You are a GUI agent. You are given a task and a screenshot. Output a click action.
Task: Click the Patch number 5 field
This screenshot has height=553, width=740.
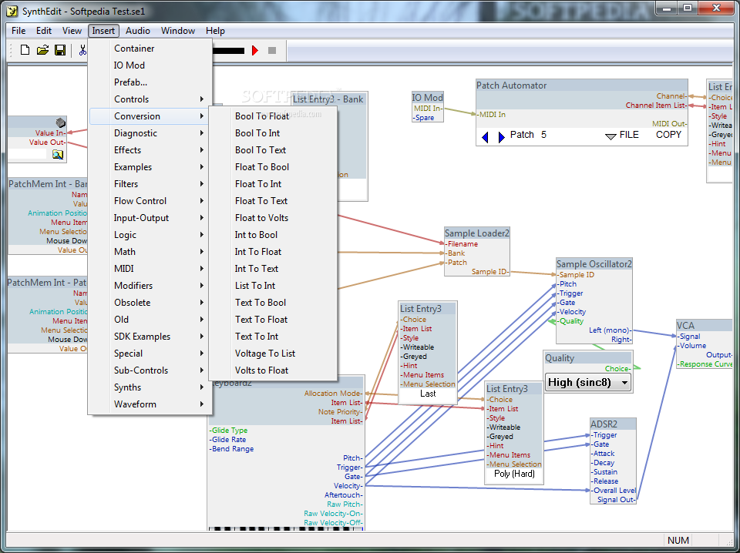(x=543, y=135)
